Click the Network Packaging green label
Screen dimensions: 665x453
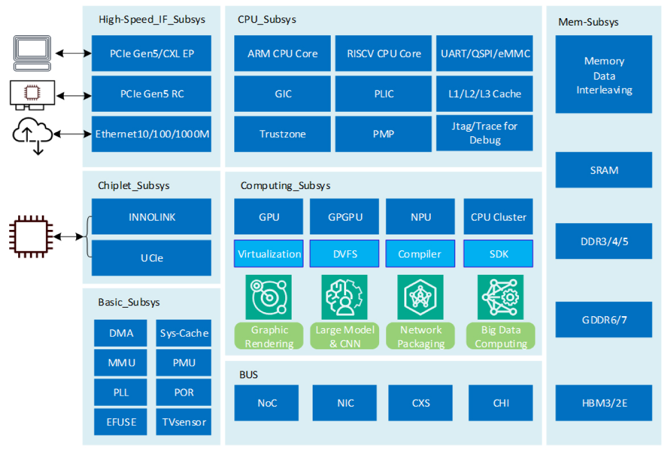420,336
